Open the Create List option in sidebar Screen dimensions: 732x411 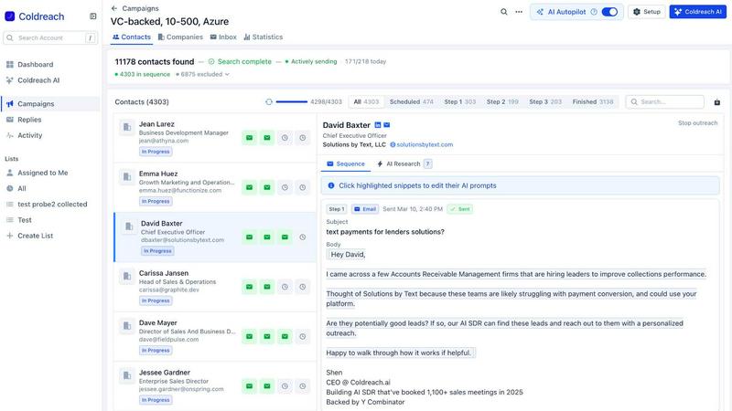coord(37,236)
